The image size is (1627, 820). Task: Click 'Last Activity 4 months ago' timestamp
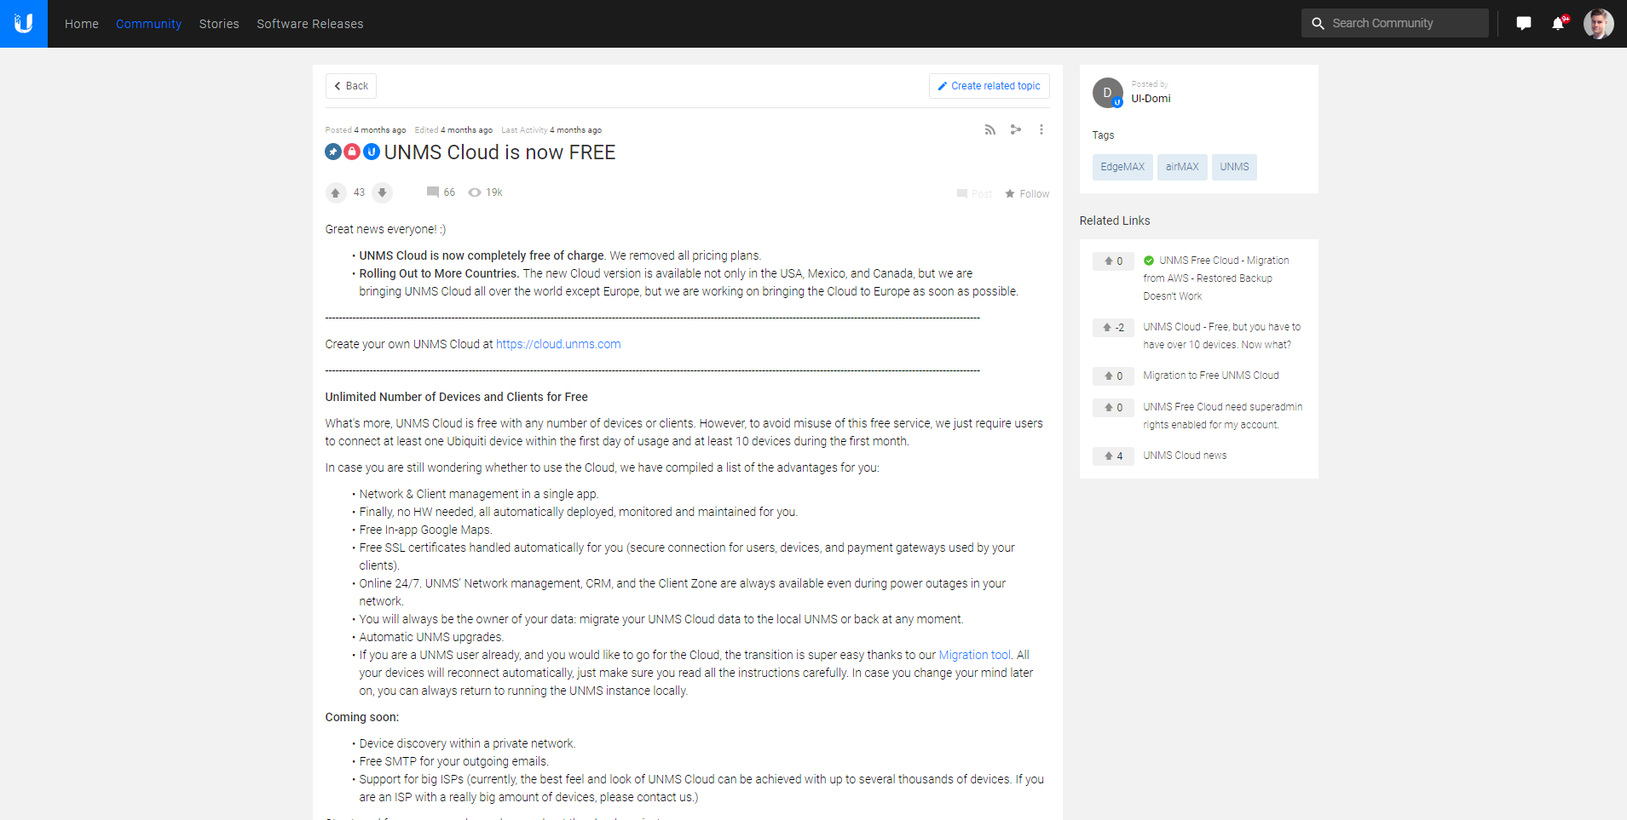[551, 130]
